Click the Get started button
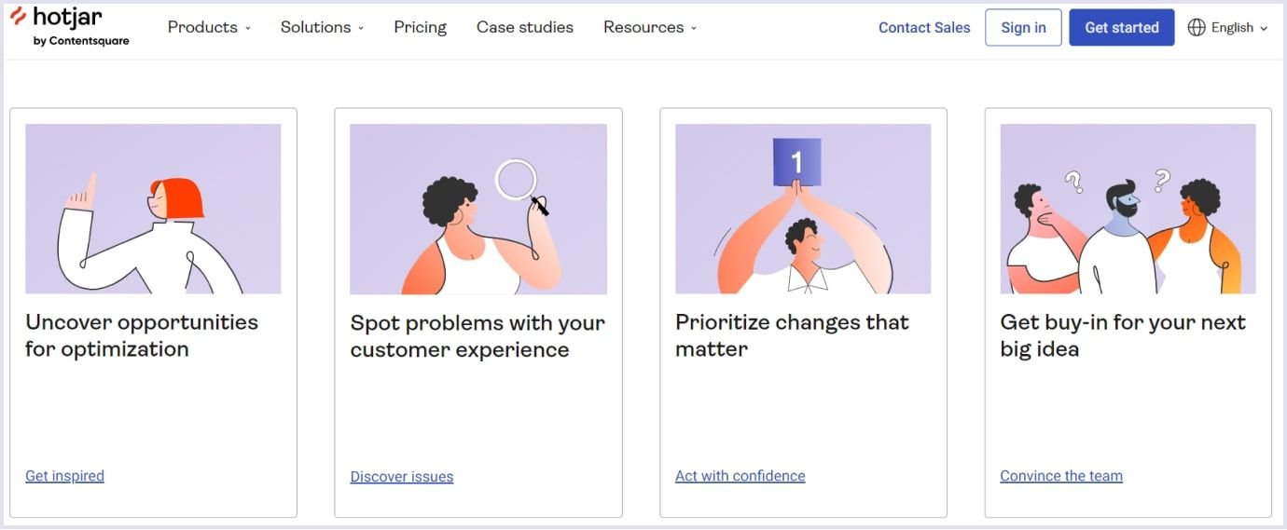The height and width of the screenshot is (530, 1287). click(1122, 28)
